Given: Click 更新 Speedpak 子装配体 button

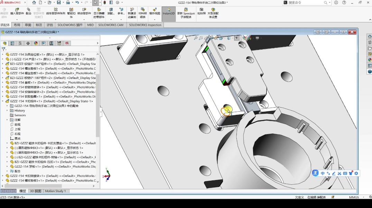Looking at the screenshot, I should [x=186, y=13].
